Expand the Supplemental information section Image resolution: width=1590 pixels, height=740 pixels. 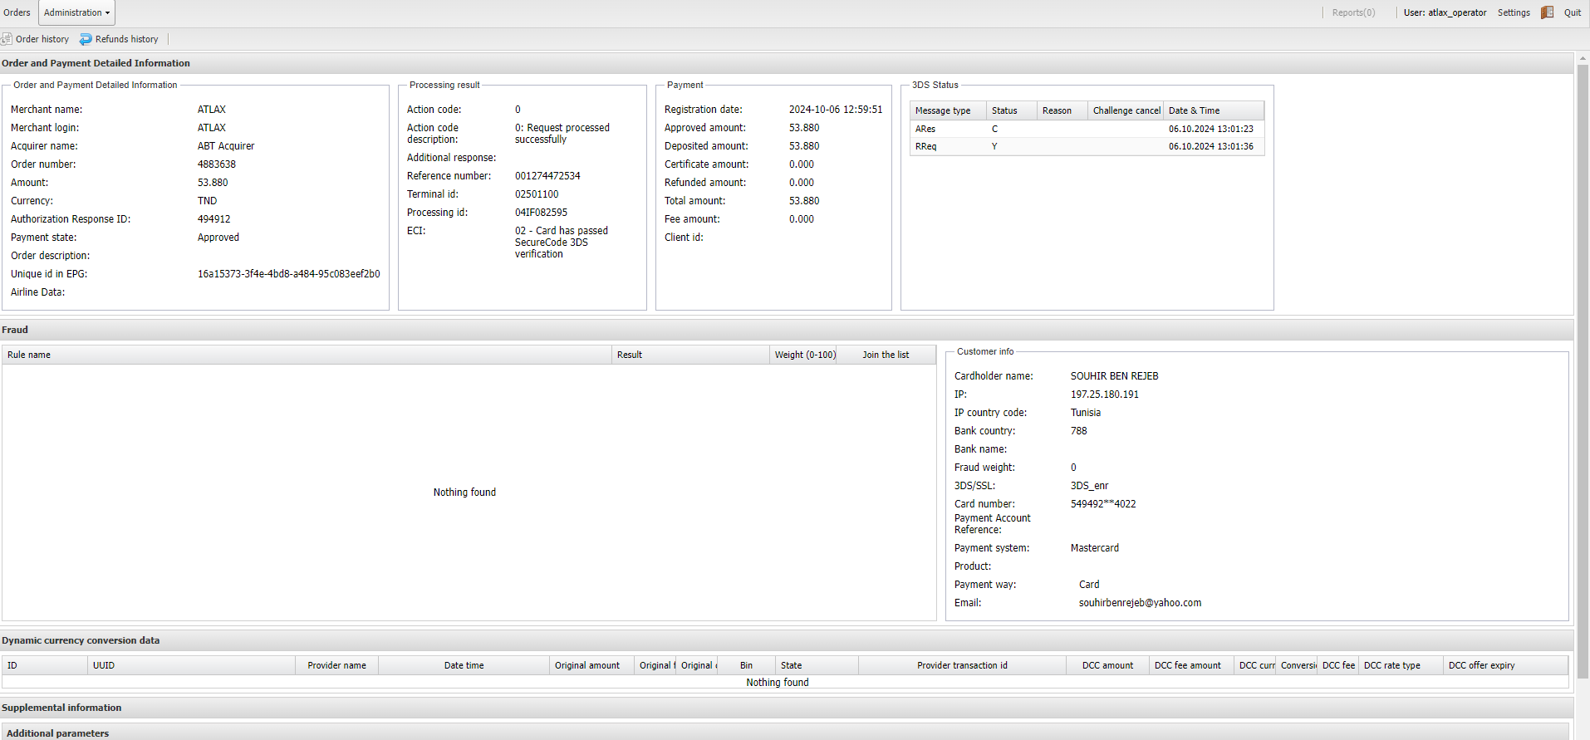[x=61, y=708]
